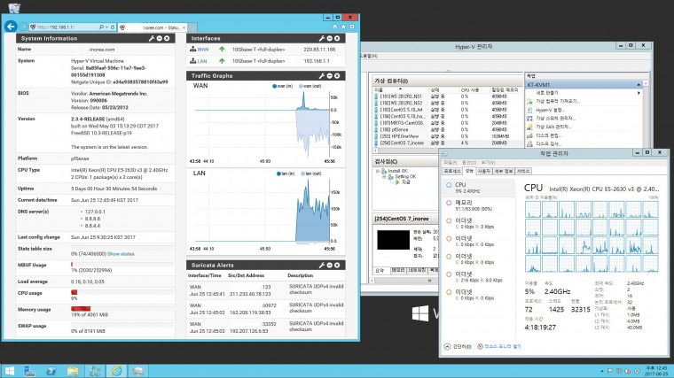
Task: Select 메모리 in Task Manager sidebar
Action: 478,205
